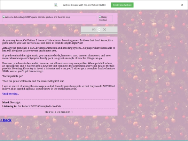Click paragraph starting 'However, you have to be careful'
The width and height of the screenshot is (188, 141).
pyautogui.click(x=58, y=67)
